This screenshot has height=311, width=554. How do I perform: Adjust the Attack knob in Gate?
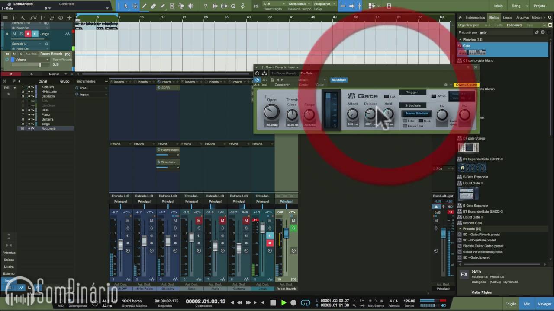click(353, 114)
